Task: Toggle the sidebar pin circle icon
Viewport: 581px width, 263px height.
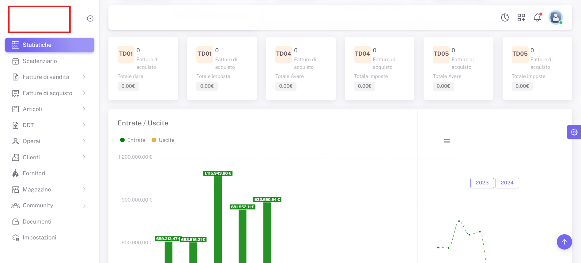Action: [90, 19]
